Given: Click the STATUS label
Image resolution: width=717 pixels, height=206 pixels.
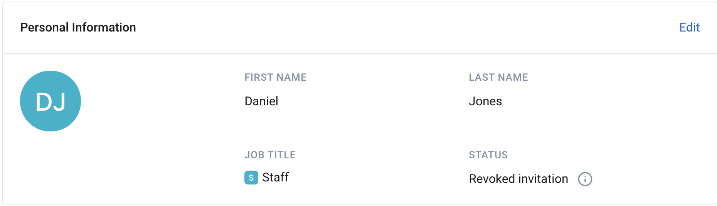Looking at the screenshot, I should click(x=488, y=155).
